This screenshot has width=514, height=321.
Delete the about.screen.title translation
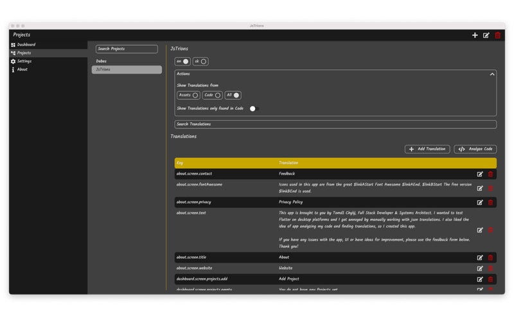(490, 258)
